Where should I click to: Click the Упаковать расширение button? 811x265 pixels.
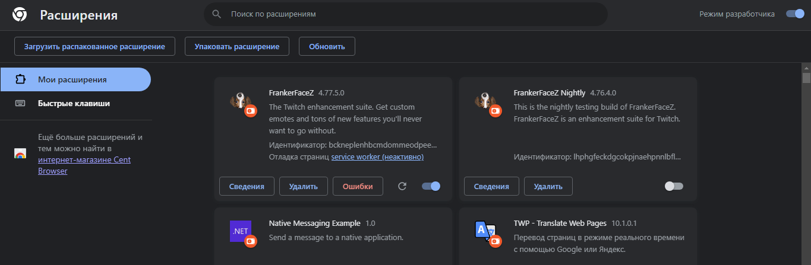[237, 46]
